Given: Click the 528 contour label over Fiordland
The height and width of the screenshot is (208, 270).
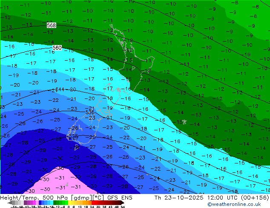Looking at the screenshot, I should click(73, 136).
